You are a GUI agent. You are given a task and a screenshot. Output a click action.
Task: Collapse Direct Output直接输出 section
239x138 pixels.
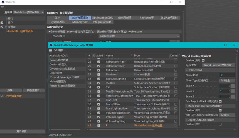(x=186, y=120)
